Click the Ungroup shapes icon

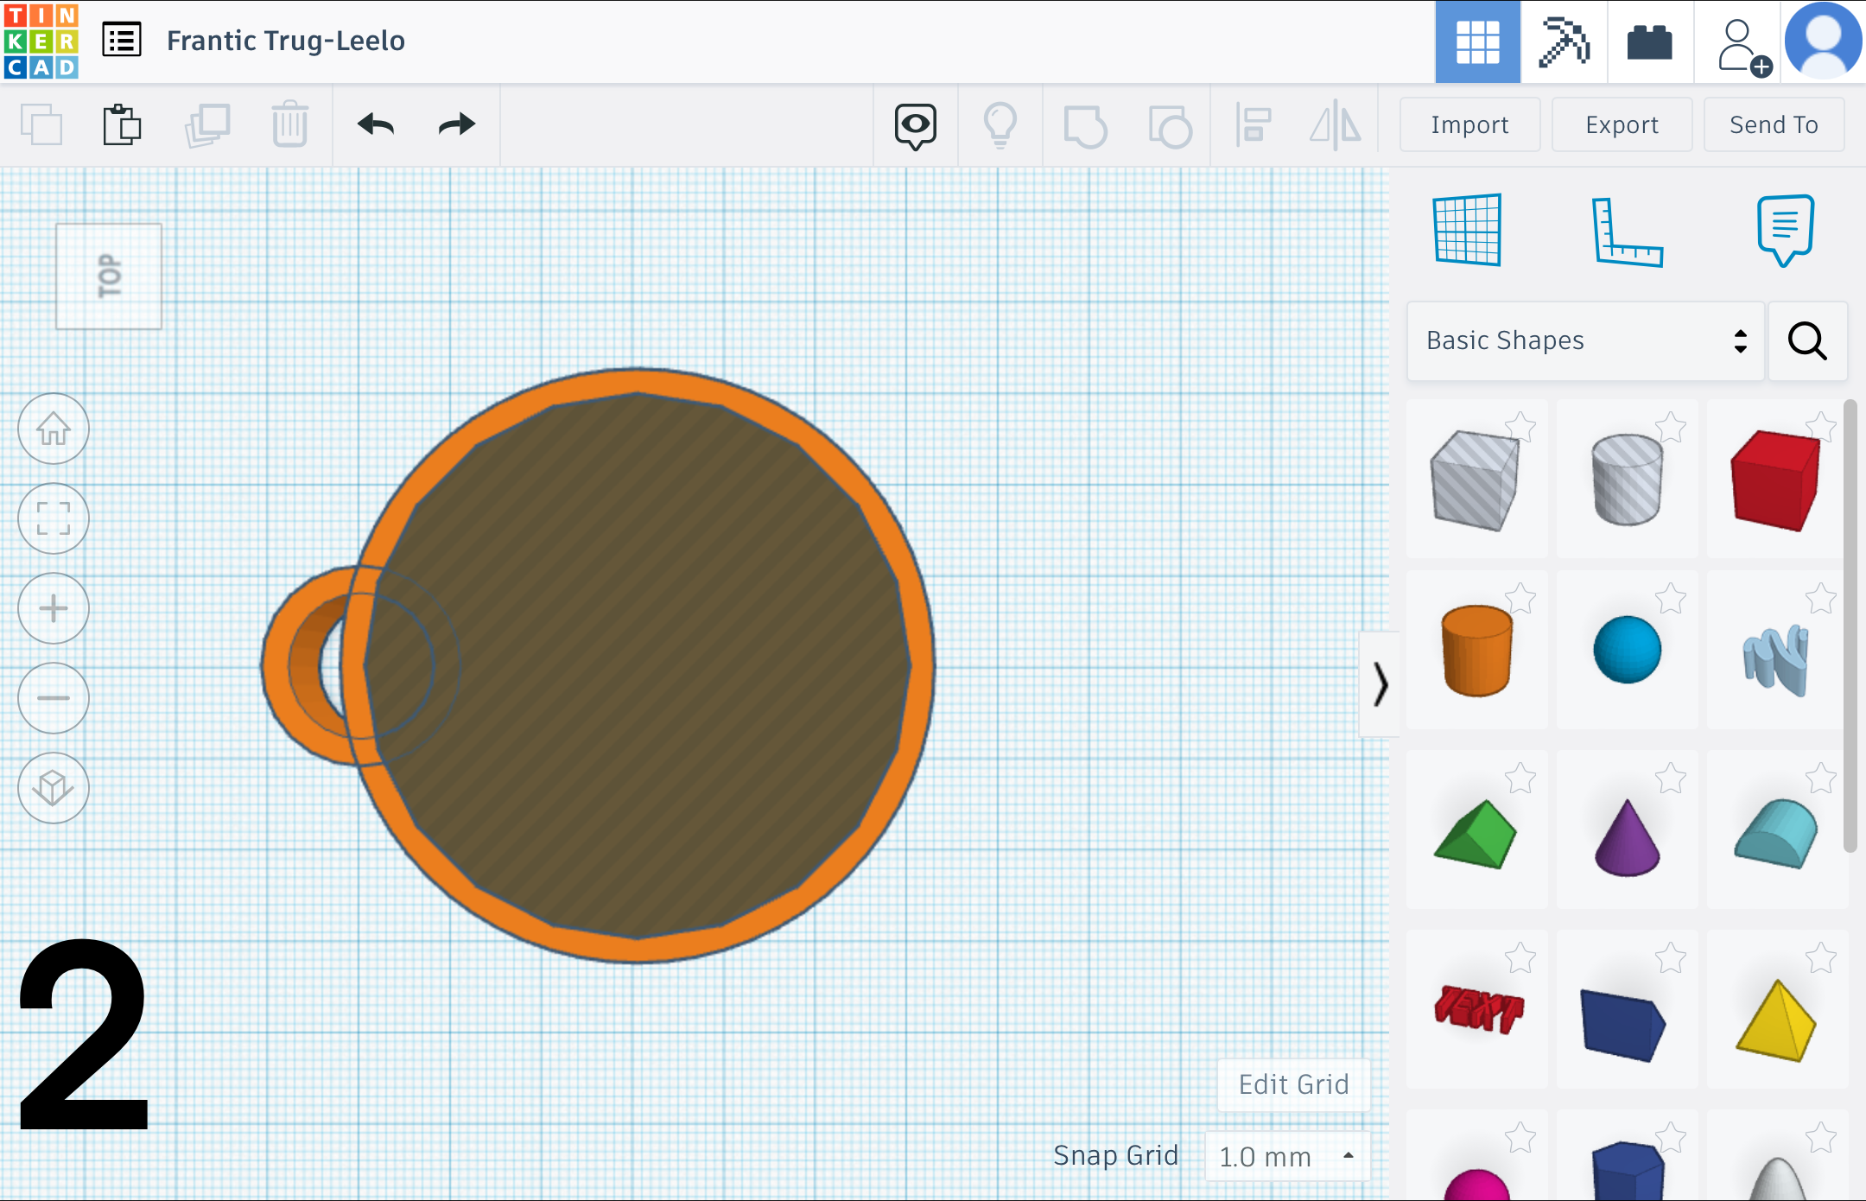[x=1170, y=126]
